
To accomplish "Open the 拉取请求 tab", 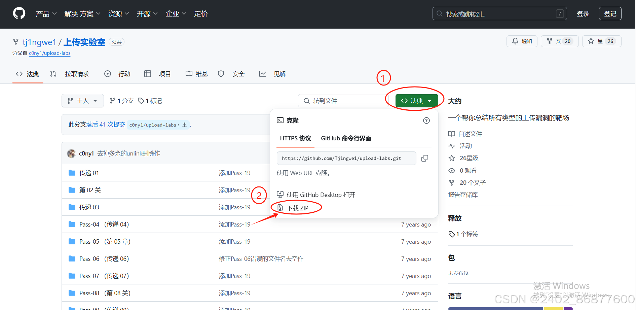I will pos(77,74).
